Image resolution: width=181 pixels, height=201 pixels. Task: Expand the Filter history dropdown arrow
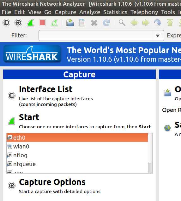[158, 36]
